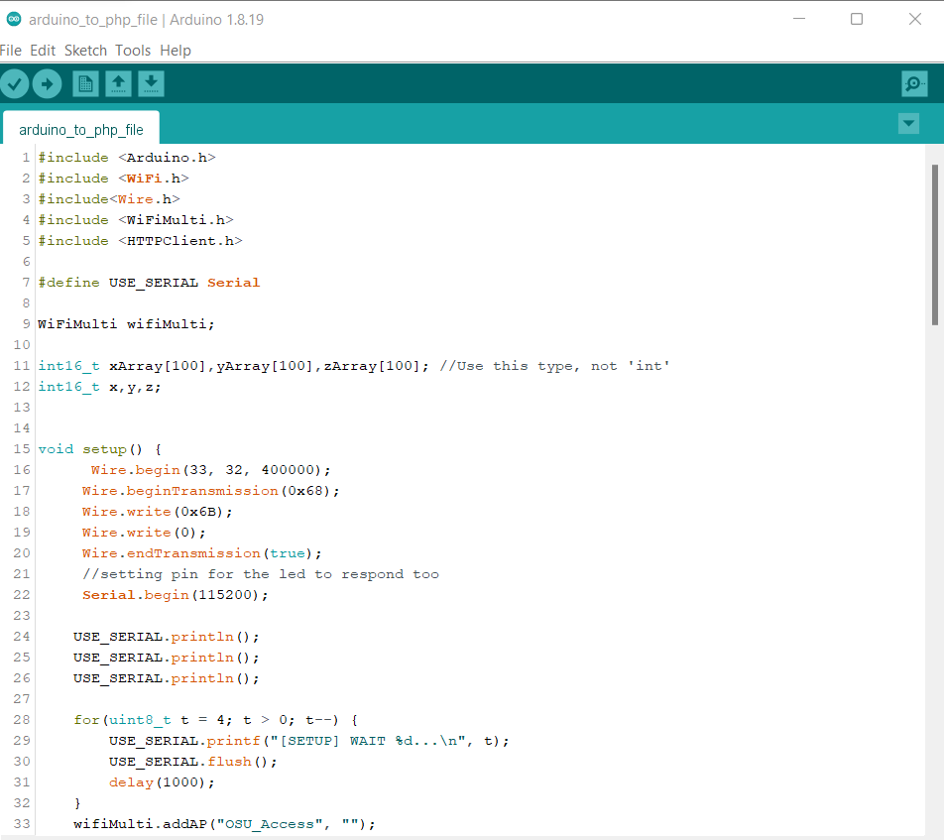Save the sketch using the down-arrow icon
Screen dimensions: 944x840
pos(151,84)
